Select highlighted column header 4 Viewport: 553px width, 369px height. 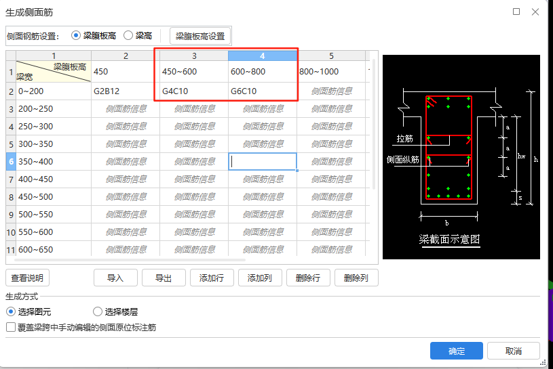[263, 56]
